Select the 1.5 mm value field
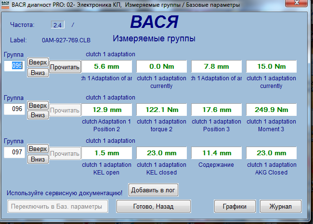This screenshot has width=313, height=224. (x=107, y=153)
